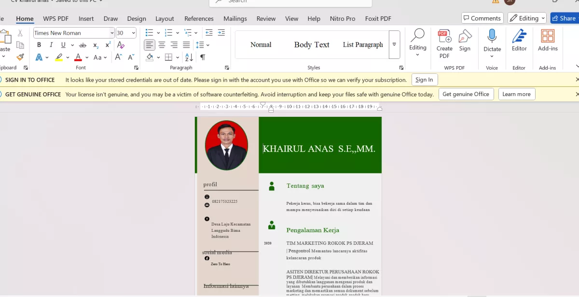Highlight text with the yellow highlighter
579x297 pixels.
click(59, 57)
